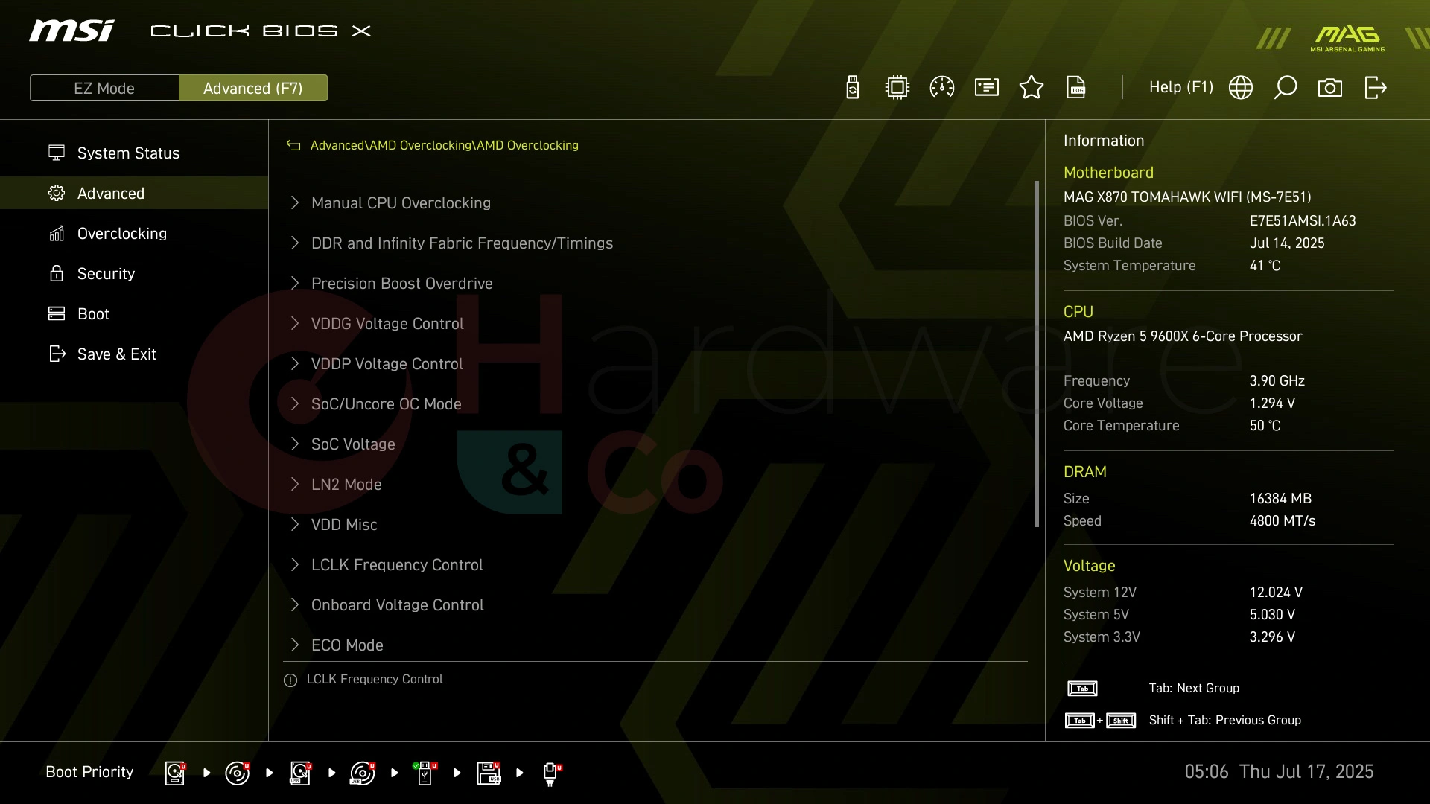Image resolution: width=1430 pixels, height=804 pixels.
Task: Open Favorites via the star icon
Action: click(1032, 88)
